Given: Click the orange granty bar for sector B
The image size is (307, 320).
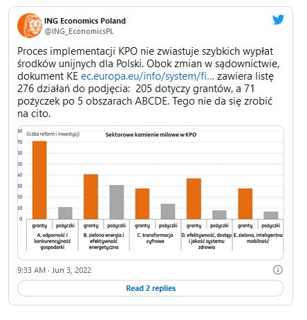Looking at the screenshot, I should click(91, 197).
